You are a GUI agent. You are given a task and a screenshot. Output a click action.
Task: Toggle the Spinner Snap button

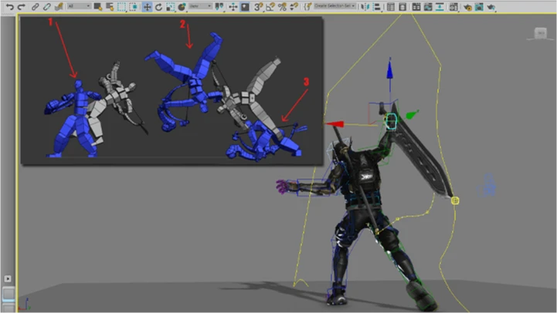tap(294, 7)
